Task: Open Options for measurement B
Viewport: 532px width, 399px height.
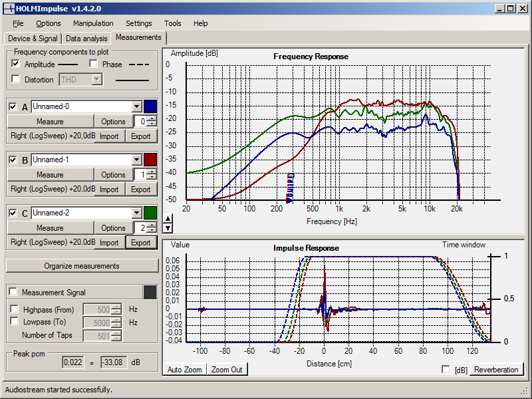Action: tap(113, 175)
